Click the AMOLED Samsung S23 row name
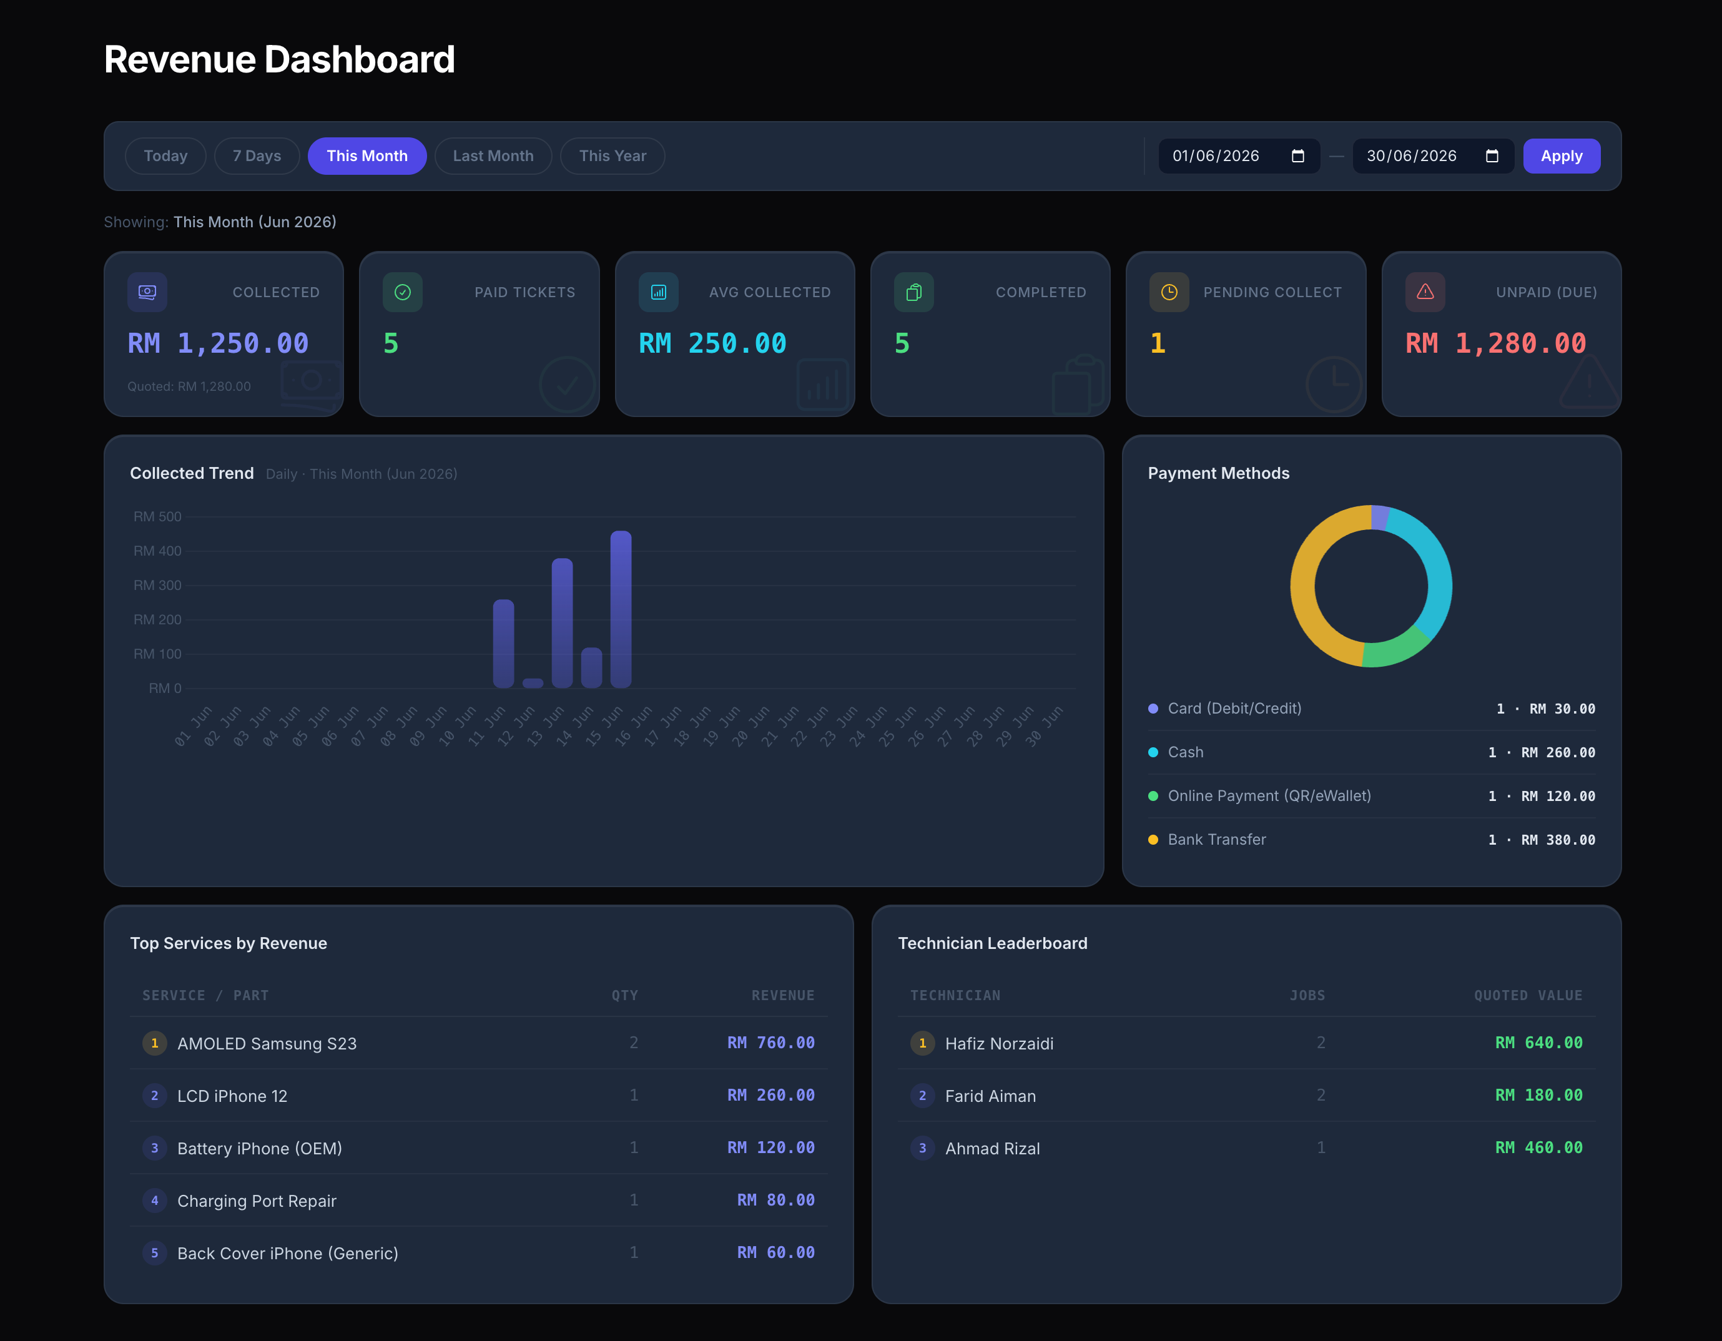The width and height of the screenshot is (1722, 1341). (267, 1043)
